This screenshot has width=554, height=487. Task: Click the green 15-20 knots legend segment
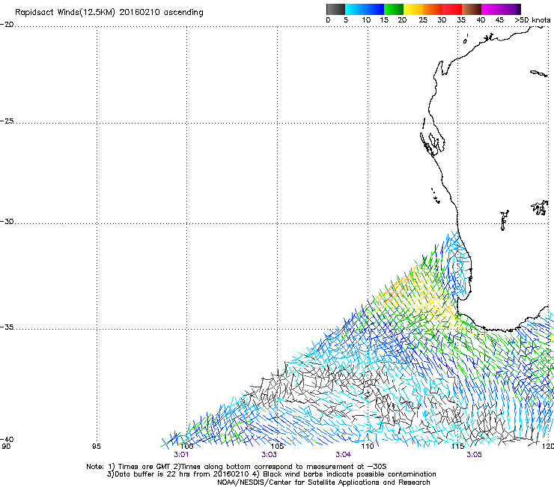(394, 9)
